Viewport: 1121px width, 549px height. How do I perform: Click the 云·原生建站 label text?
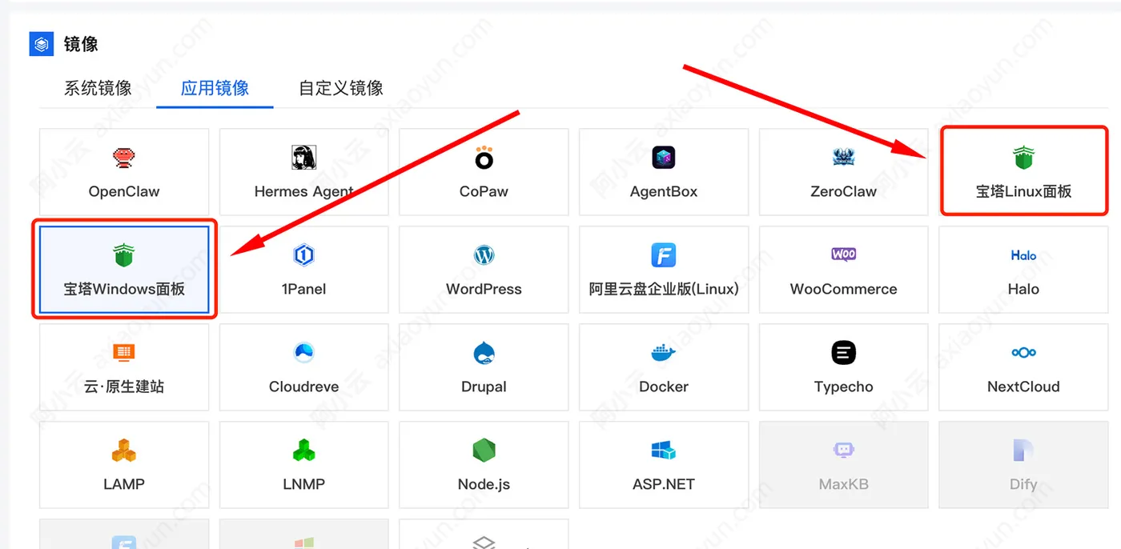(x=124, y=387)
